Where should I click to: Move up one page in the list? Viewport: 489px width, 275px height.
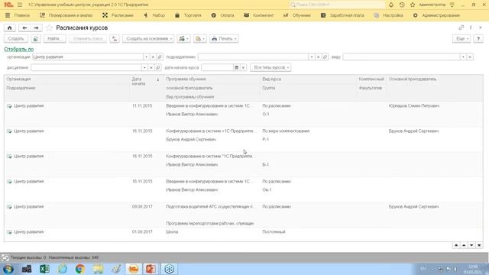click(x=464, y=246)
